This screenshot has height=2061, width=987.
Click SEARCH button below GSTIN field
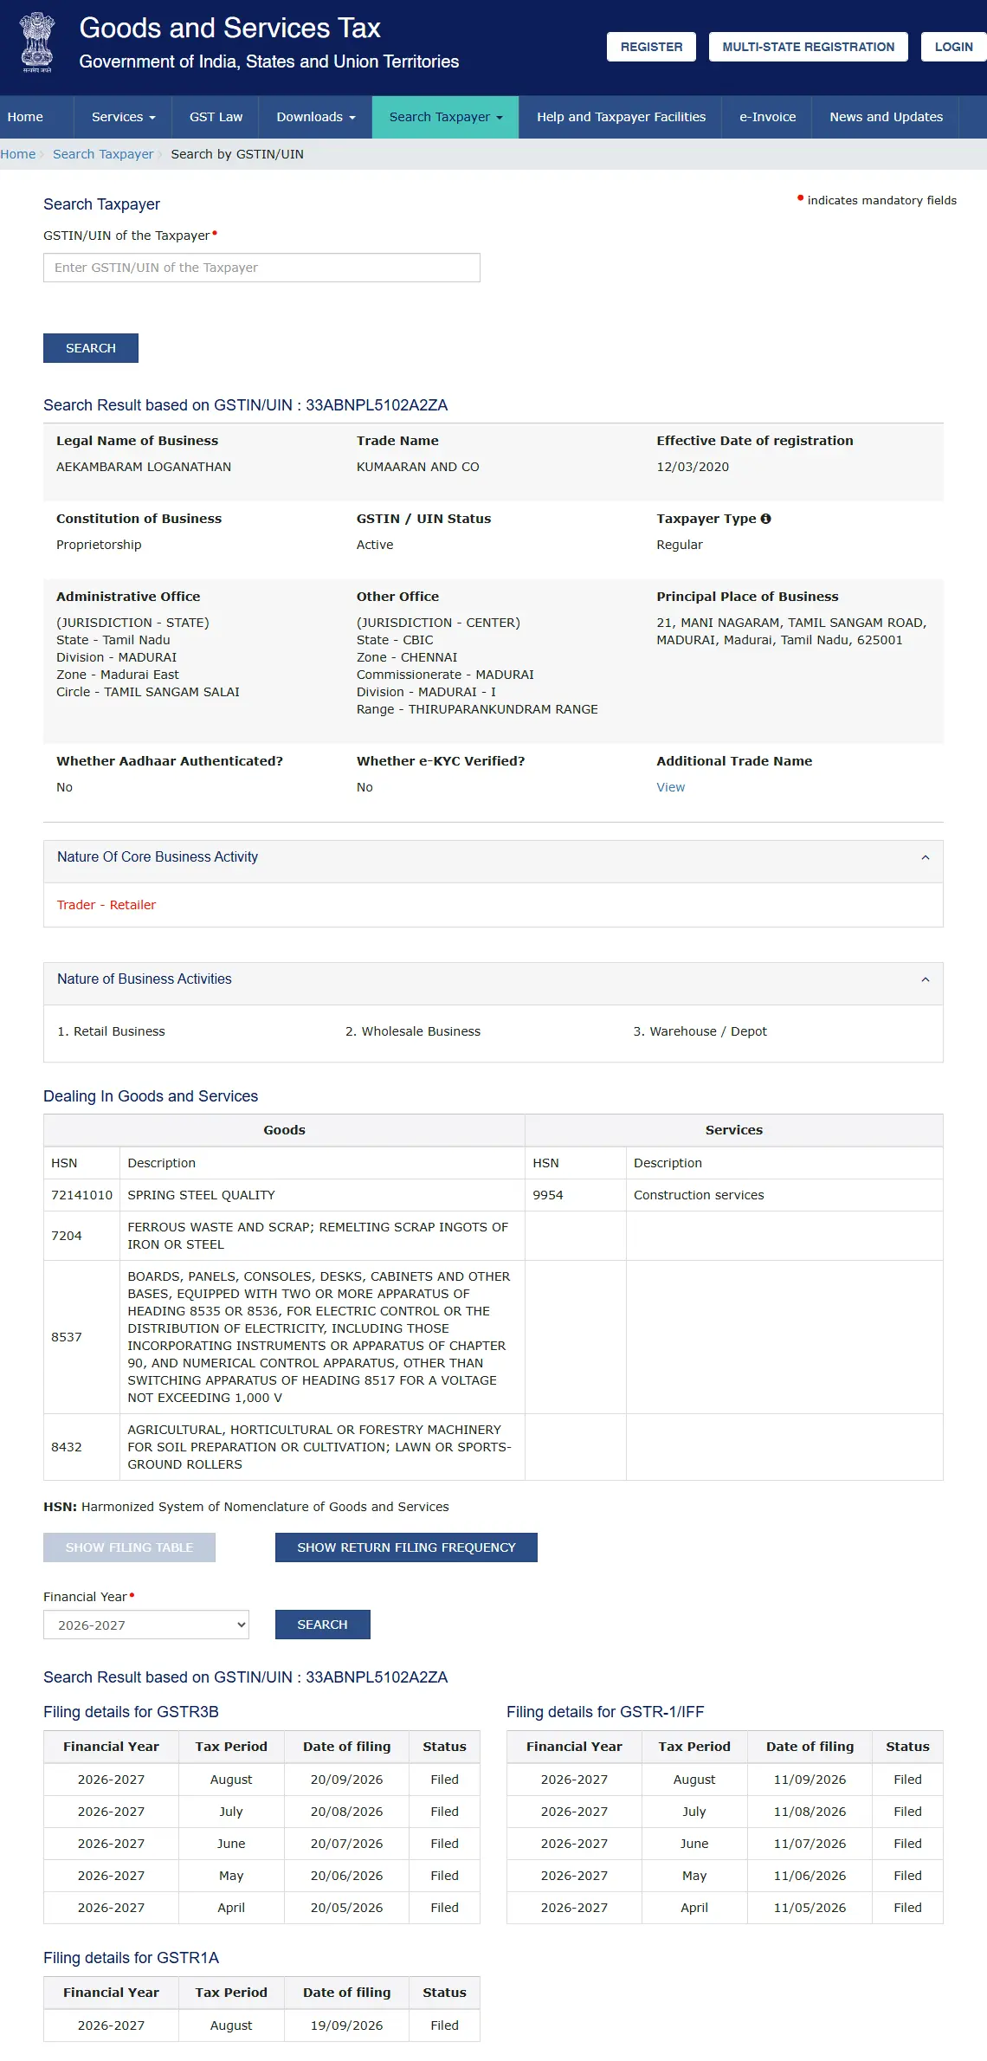coord(91,348)
